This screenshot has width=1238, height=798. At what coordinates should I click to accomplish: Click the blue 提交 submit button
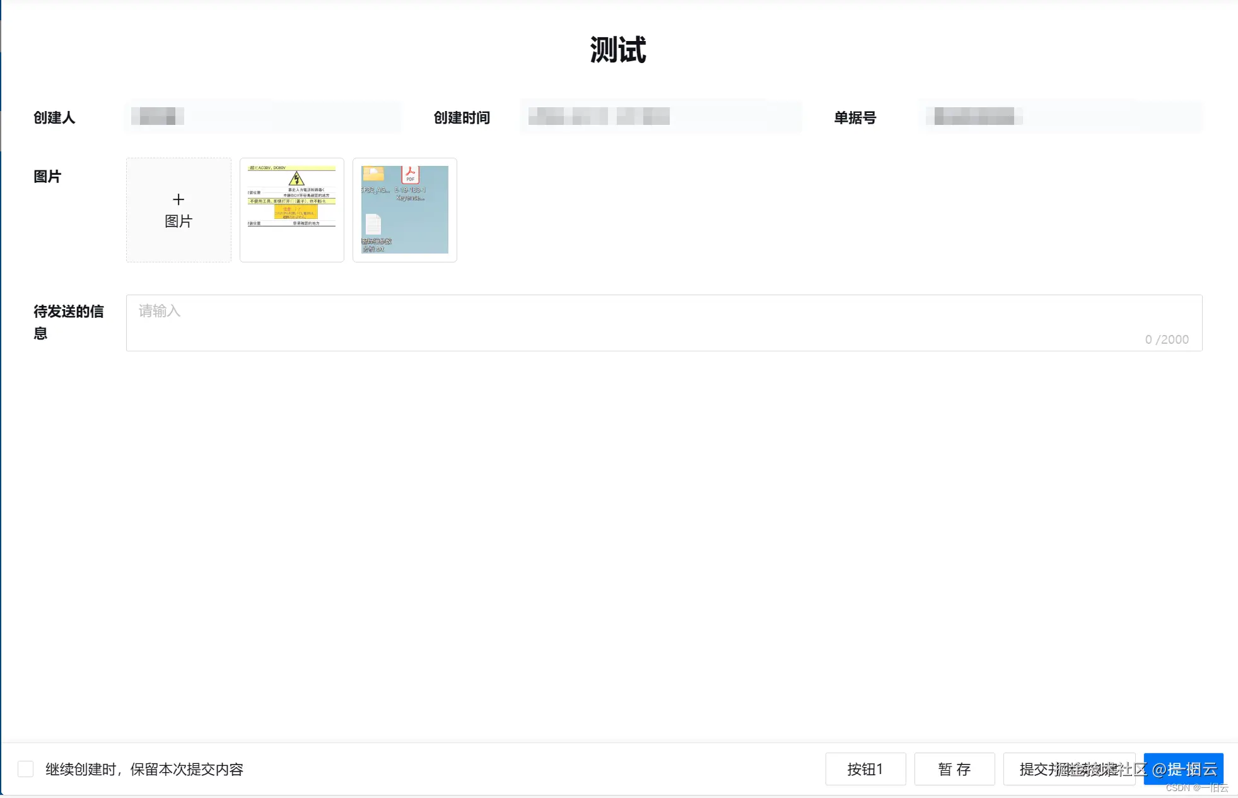click(1183, 769)
